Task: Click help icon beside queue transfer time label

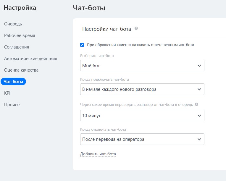Action: 196,104
